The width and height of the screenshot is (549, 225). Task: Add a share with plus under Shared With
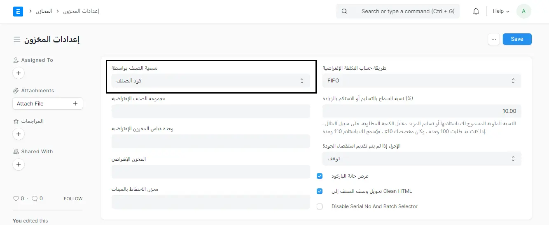[x=19, y=164]
